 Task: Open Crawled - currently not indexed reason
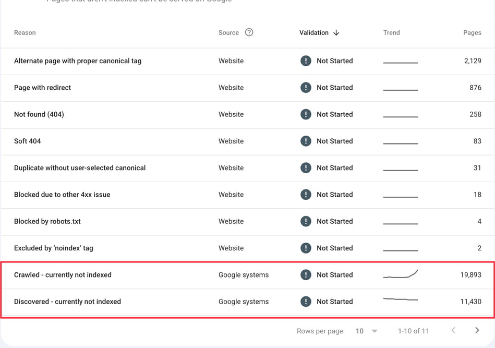point(63,275)
